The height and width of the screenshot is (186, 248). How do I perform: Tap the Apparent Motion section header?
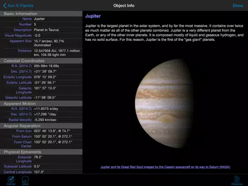(41, 104)
